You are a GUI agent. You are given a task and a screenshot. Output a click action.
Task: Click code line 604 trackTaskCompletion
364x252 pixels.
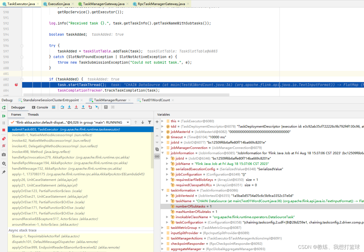click(109, 90)
